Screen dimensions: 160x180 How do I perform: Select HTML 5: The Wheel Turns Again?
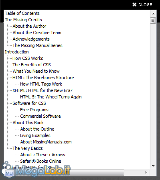(51, 97)
